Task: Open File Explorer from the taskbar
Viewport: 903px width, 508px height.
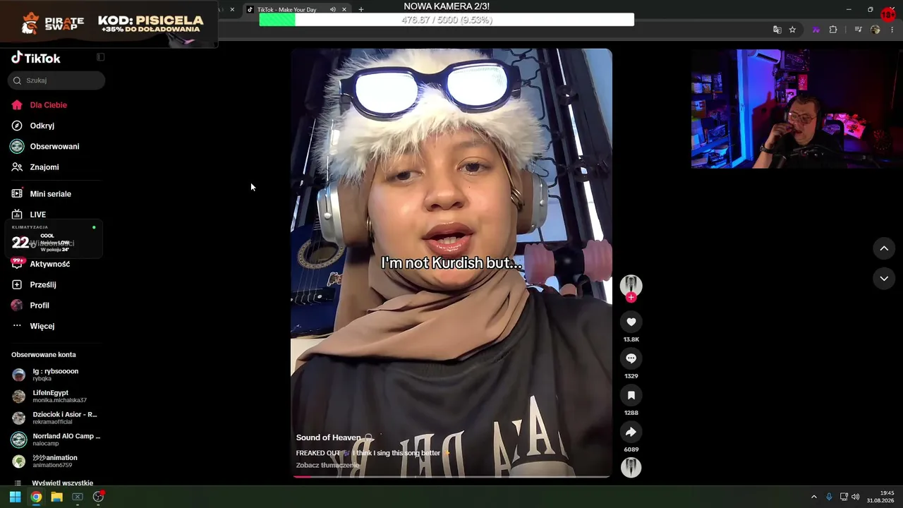Action: (56, 497)
